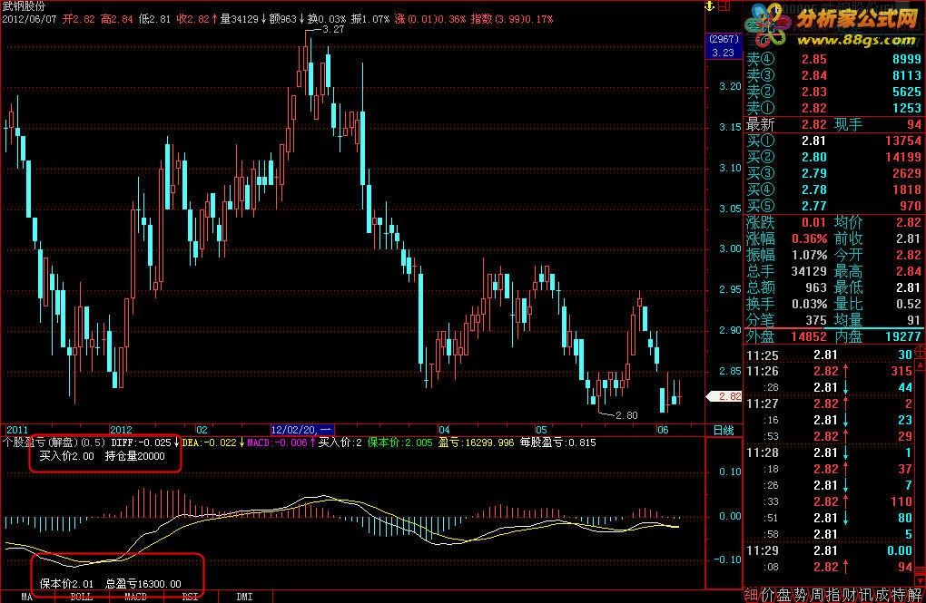Click the yellow anchor icon above the price axis
This screenshot has height=603, width=926.
(709, 6)
